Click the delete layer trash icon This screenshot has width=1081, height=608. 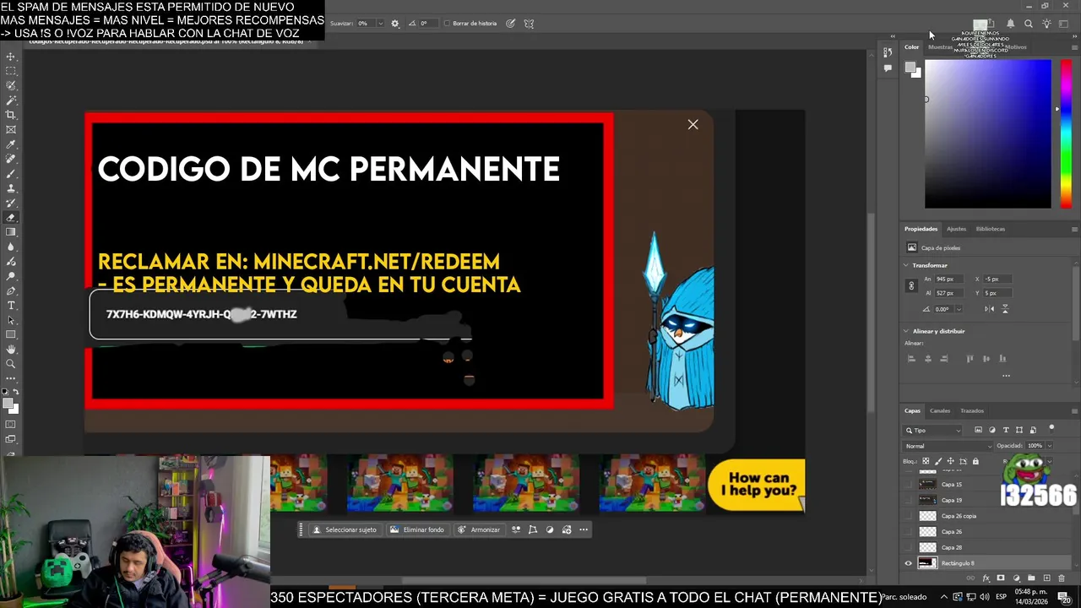(x=1062, y=578)
